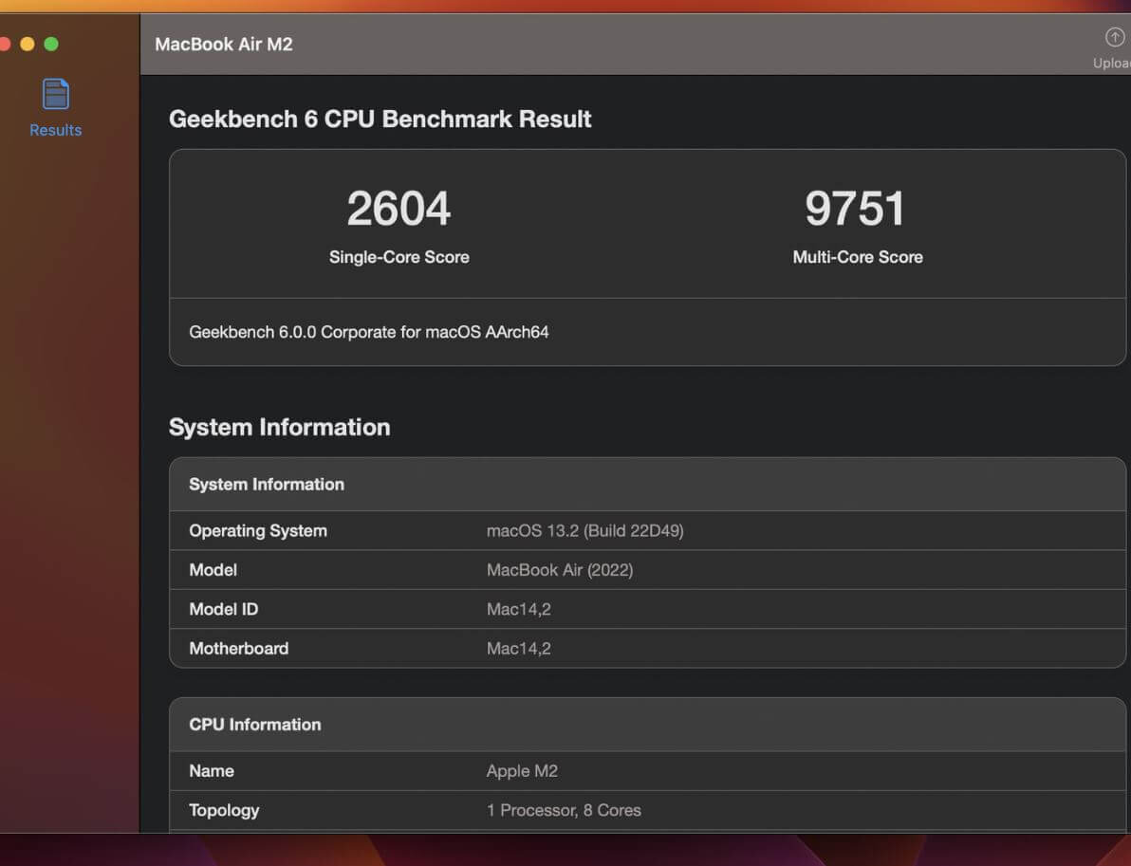1131x866 pixels.
Task: Click the Motherboard row label
Action: pyautogui.click(x=239, y=648)
